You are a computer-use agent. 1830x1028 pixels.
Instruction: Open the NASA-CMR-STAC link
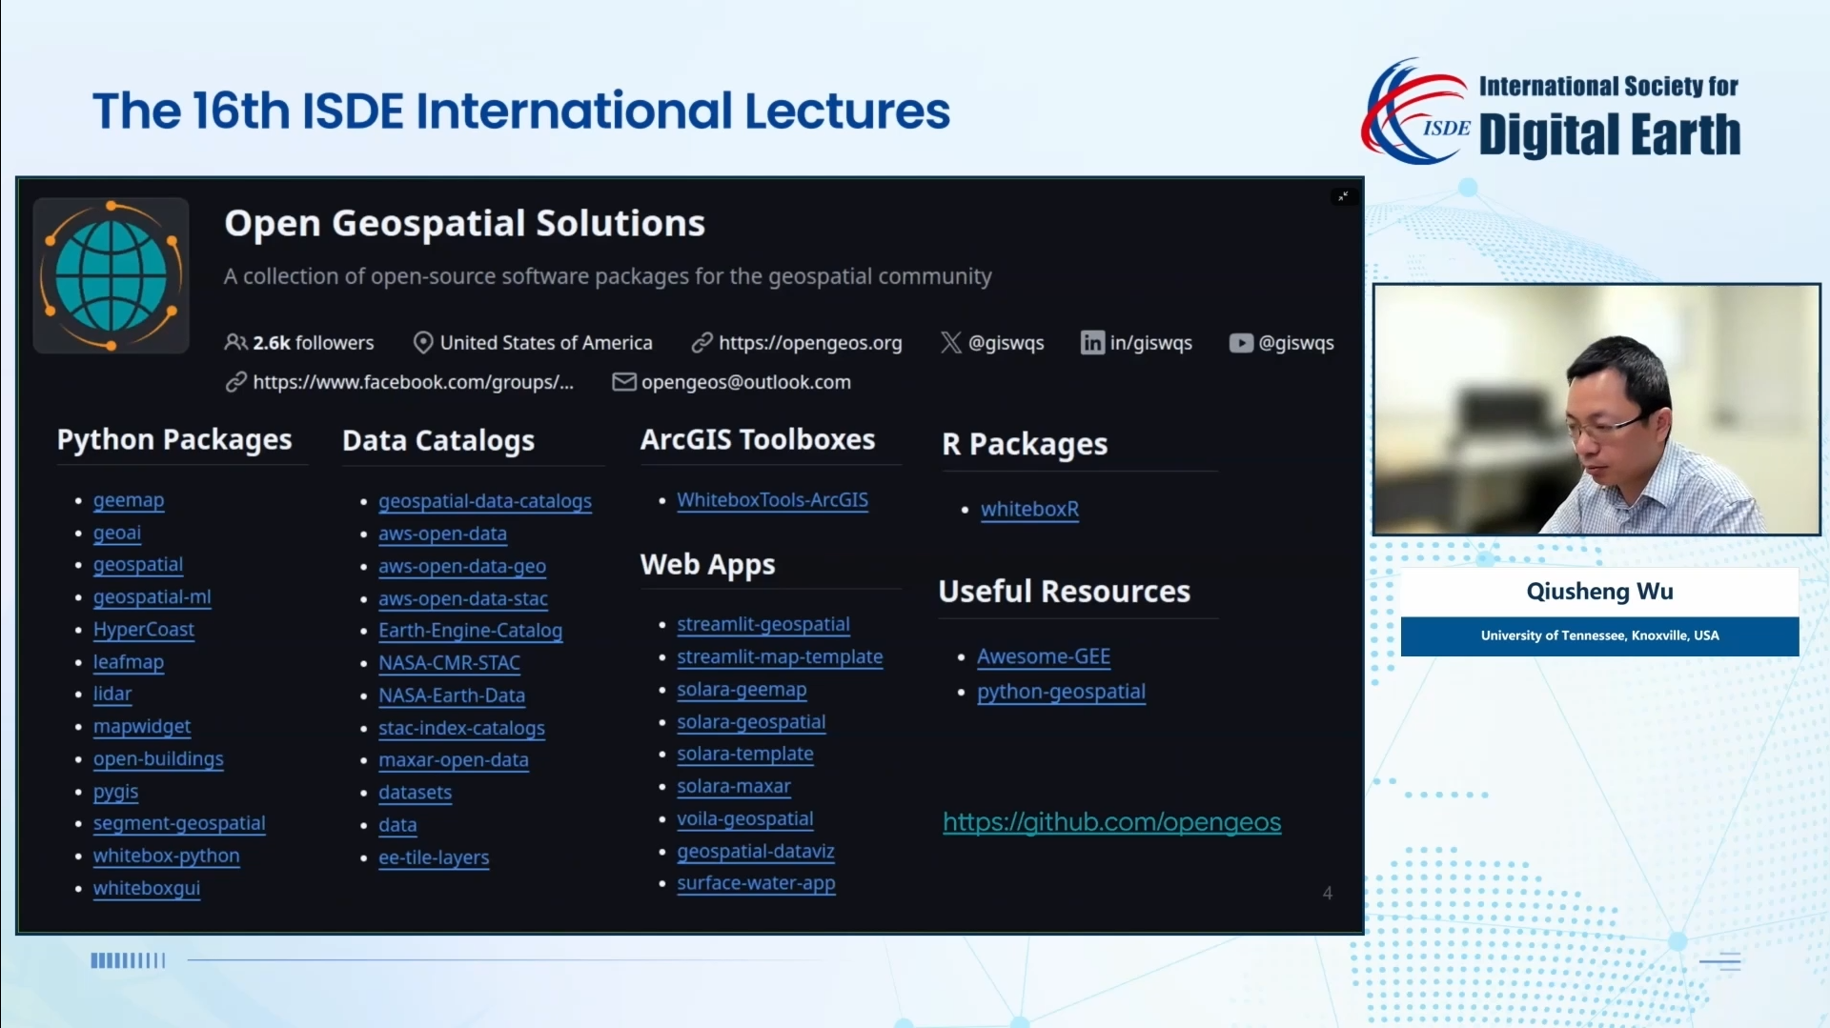(450, 663)
